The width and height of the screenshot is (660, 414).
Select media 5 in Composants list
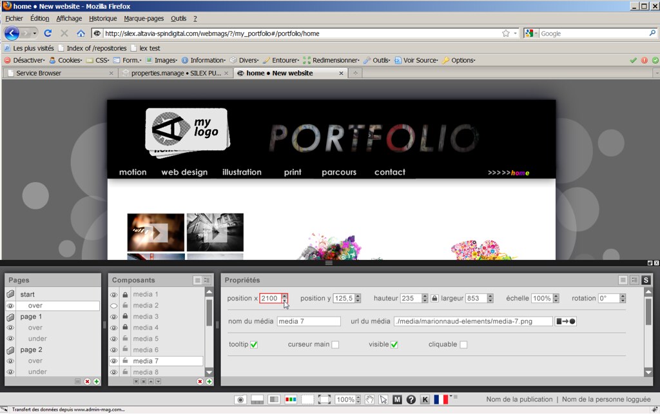(146, 339)
